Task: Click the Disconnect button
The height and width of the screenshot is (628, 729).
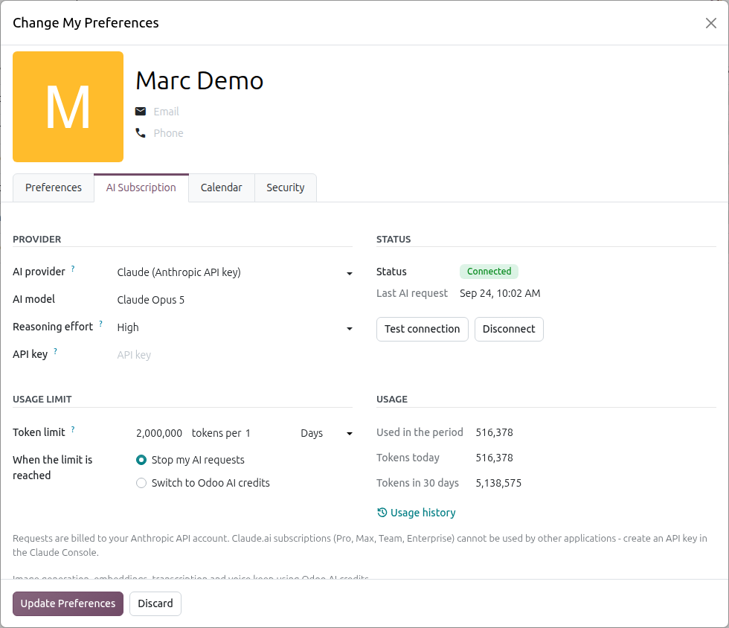Action: [x=509, y=329]
